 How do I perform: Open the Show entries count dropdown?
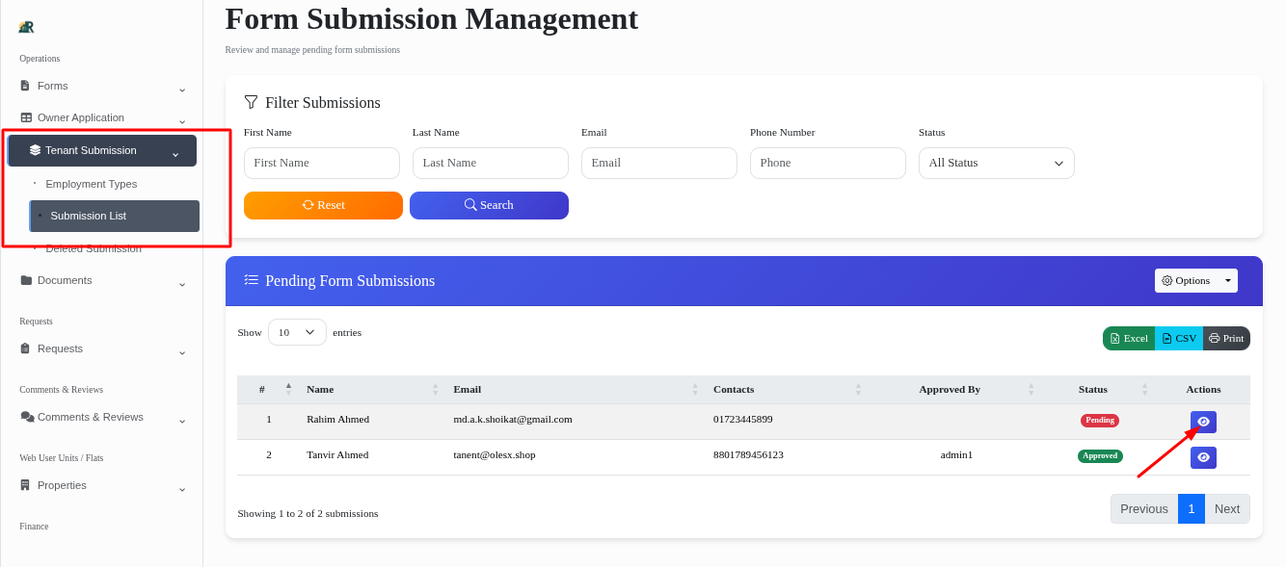[x=296, y=331]
